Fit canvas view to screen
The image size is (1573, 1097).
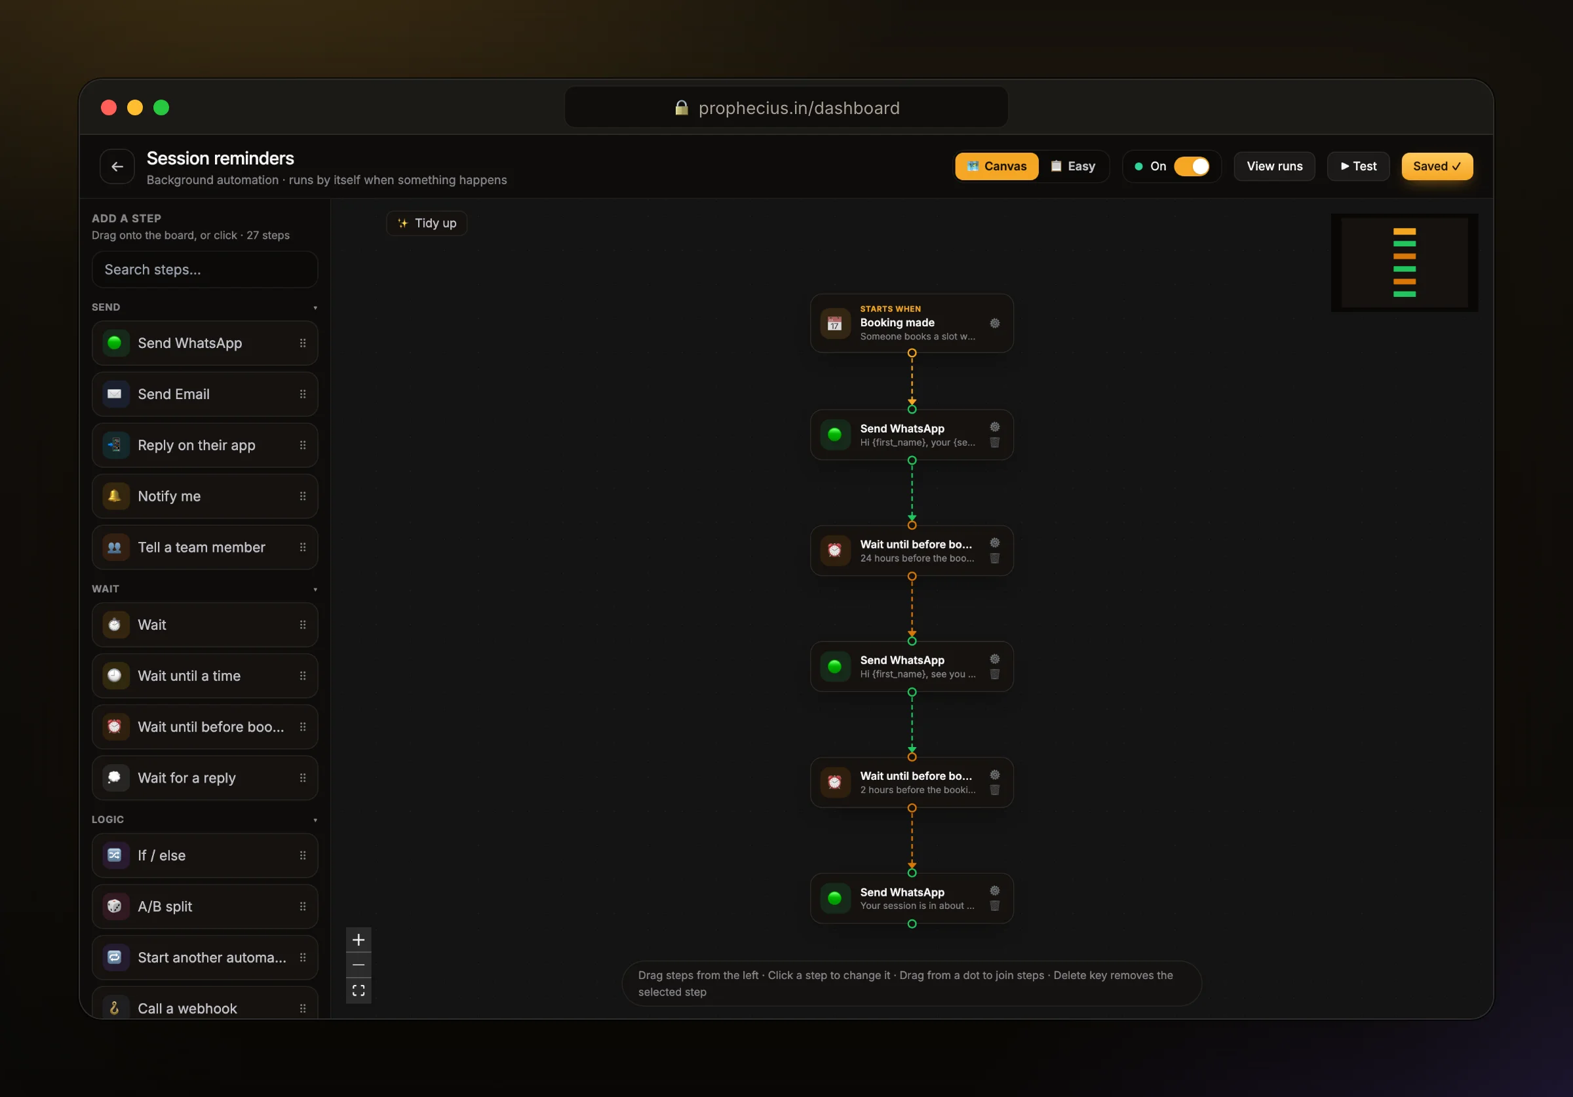click(x=359, y=991)
